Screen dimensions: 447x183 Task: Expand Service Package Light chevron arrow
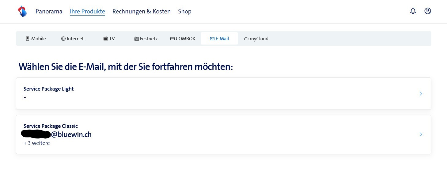tap(421, 94)
